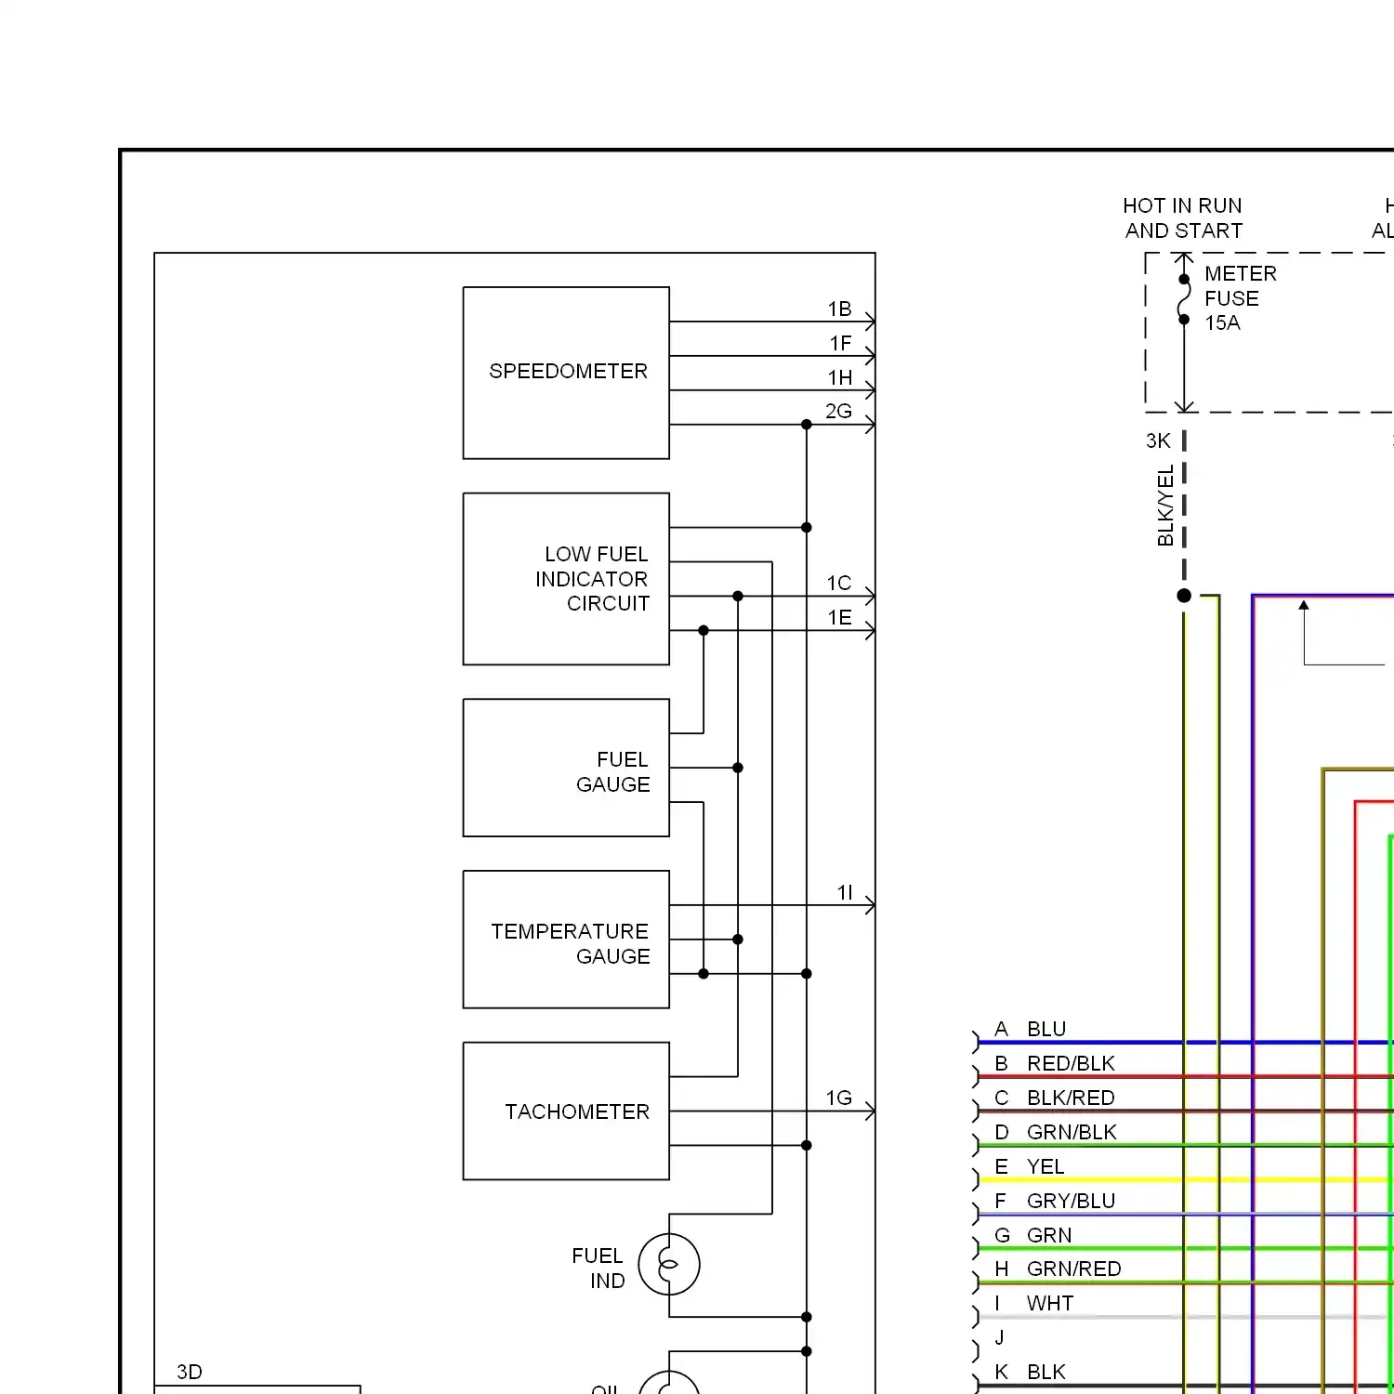Click the TACHOMETER block label
Viewport: 1394px width, 1394px height.
point(577,1111)
